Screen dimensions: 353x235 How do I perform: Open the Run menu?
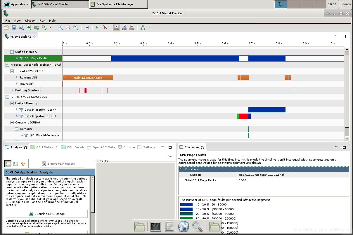point(42,21)
